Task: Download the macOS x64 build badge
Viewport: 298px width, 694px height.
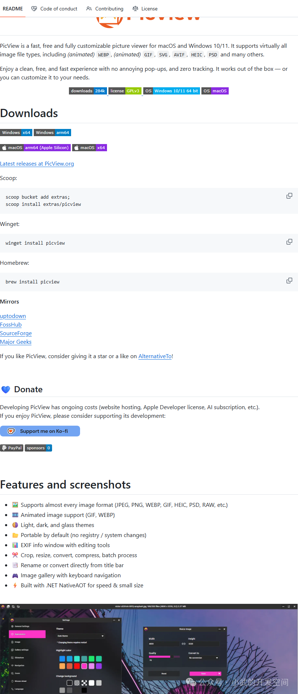Action: (x=89, y=148)
